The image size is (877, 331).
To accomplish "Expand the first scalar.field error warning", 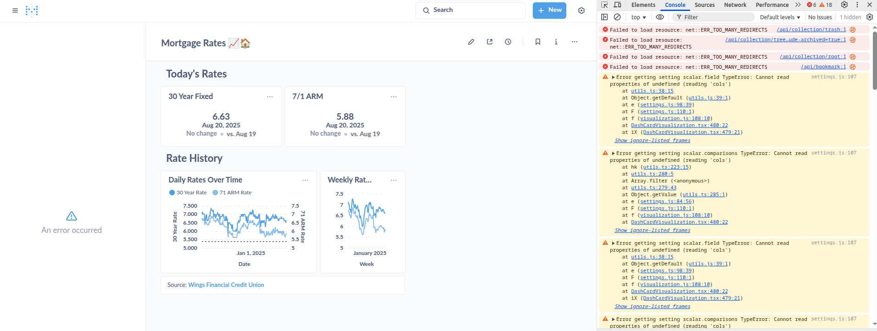I will pos(613,77).
